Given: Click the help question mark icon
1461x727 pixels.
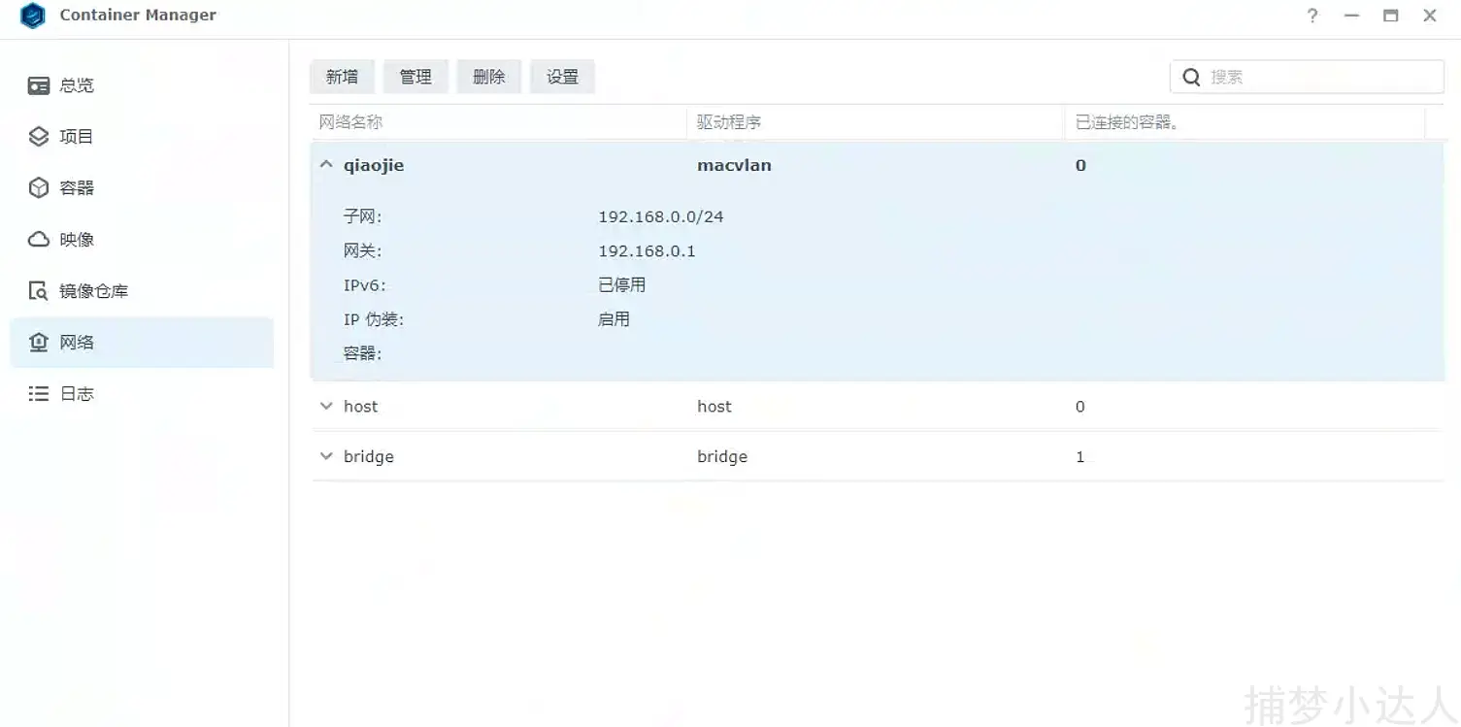Looking at the screenshot, I should pos(1312,16).
